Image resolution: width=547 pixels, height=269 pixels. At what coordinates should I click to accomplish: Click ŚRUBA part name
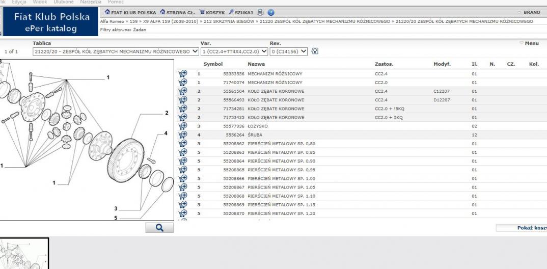255,135
